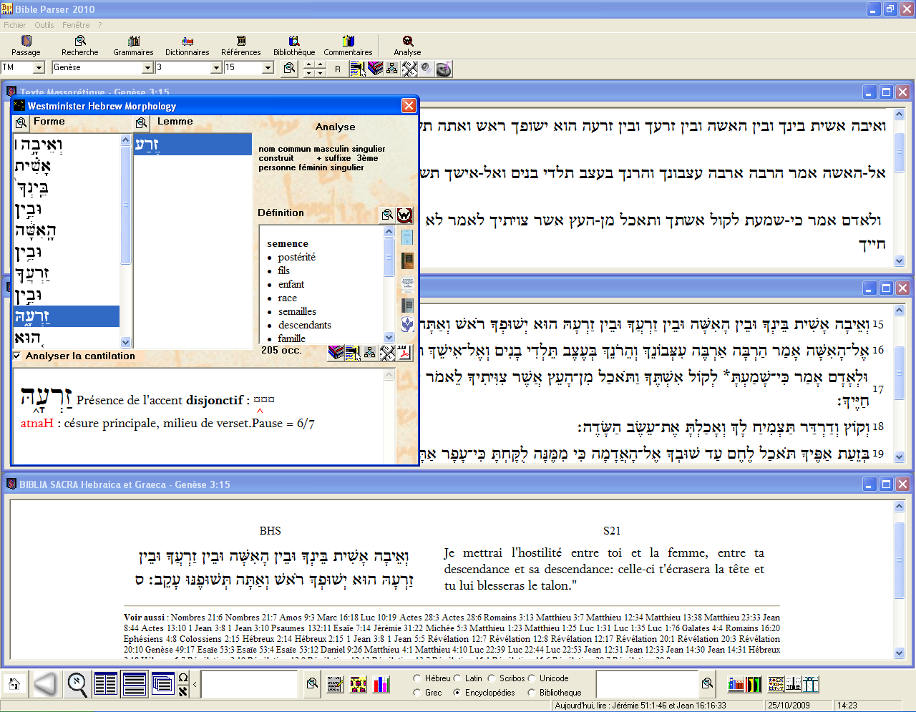Click the bottom search input field
The width and height of the screenshot is (916, 712).
point(249,684)
